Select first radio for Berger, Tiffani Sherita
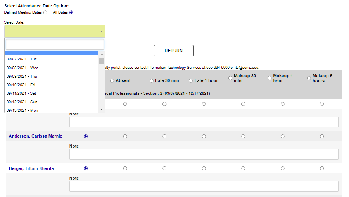This screenshot has height=197, width=349. point(86,168)
